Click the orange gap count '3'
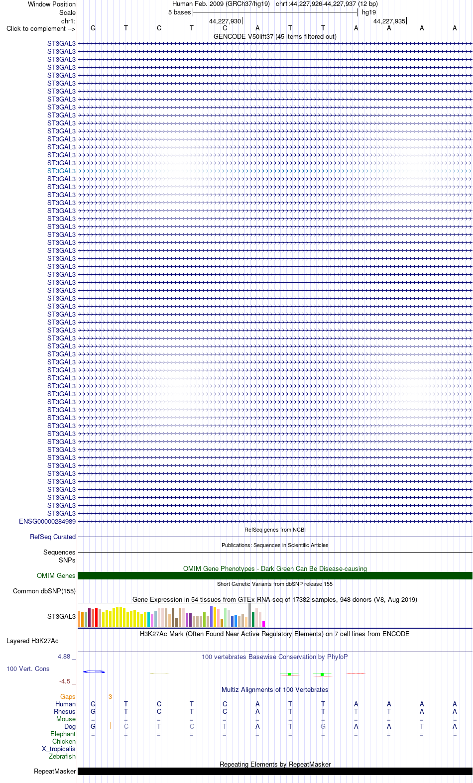 (x=110, y=696)
